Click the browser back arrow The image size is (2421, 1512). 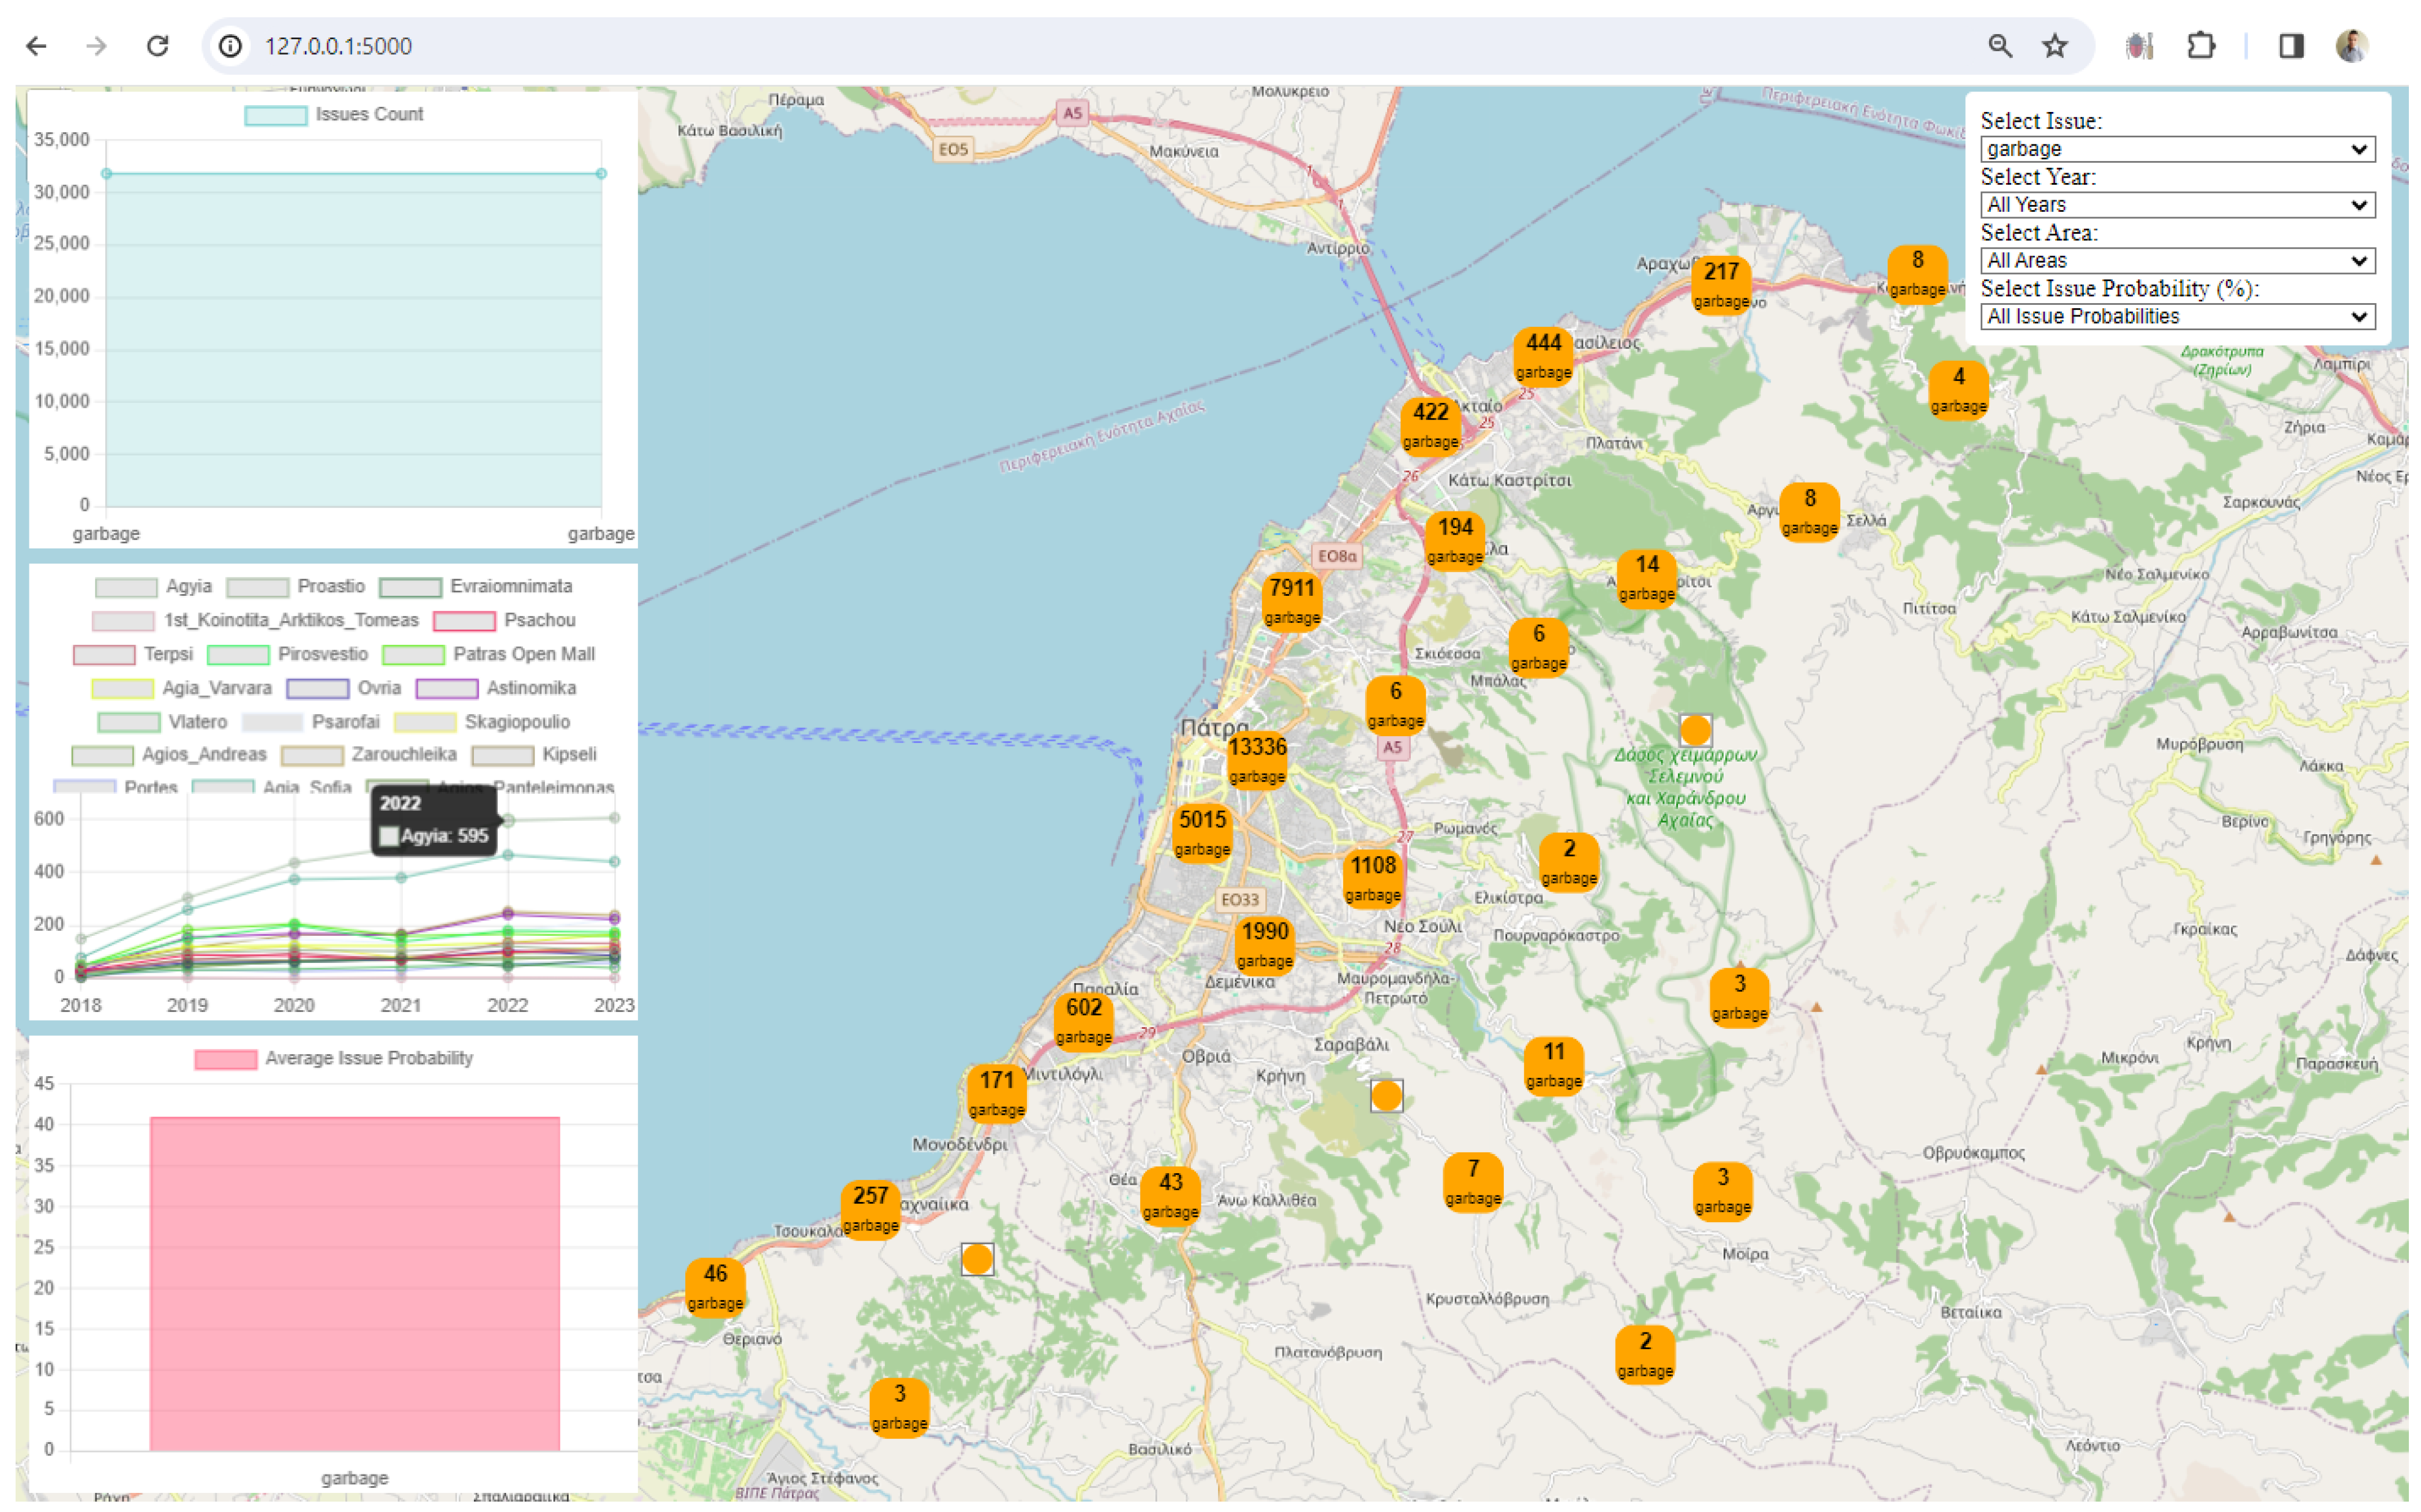pyautogui.click(x=37, y=46)
